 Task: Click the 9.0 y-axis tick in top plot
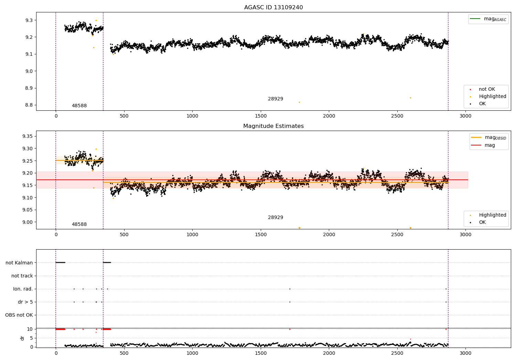29,71
